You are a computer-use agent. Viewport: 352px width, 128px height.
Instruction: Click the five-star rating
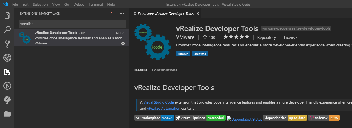click(x=236, y=37)
